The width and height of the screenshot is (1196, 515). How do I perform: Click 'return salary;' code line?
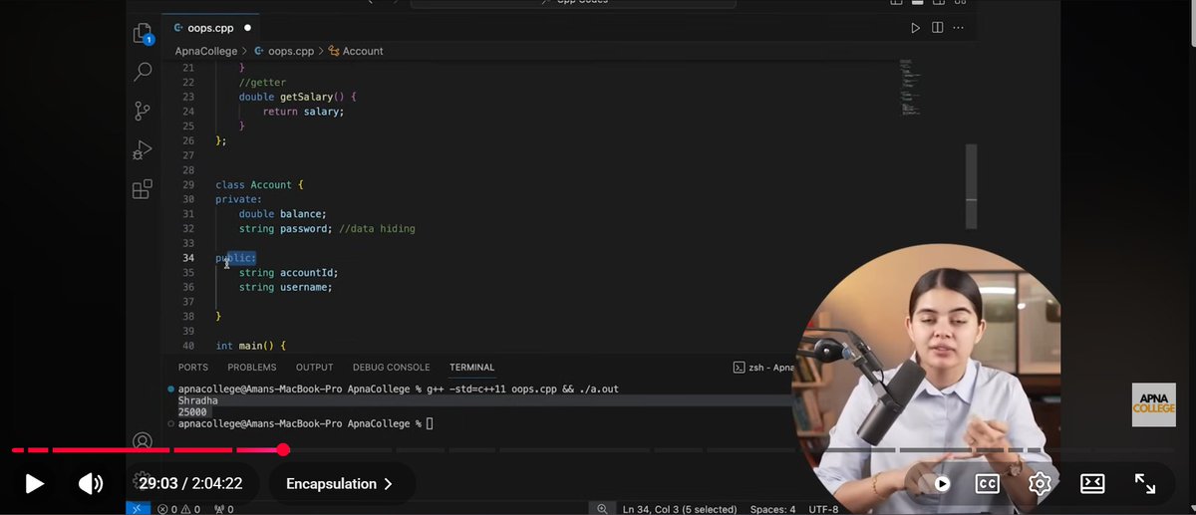click(x=303, y=112)
